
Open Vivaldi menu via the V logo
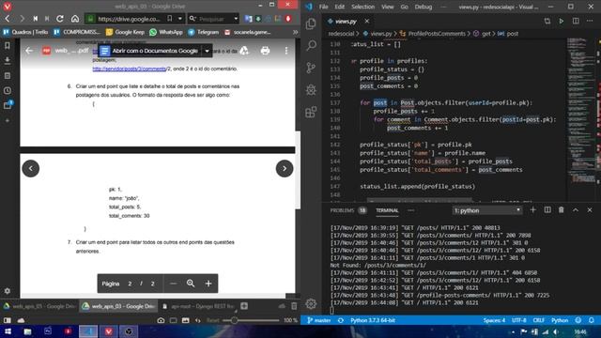pos(8,7)
